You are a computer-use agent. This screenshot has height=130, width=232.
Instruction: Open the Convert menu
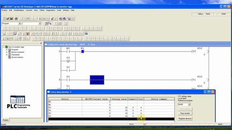pos(29,10)
